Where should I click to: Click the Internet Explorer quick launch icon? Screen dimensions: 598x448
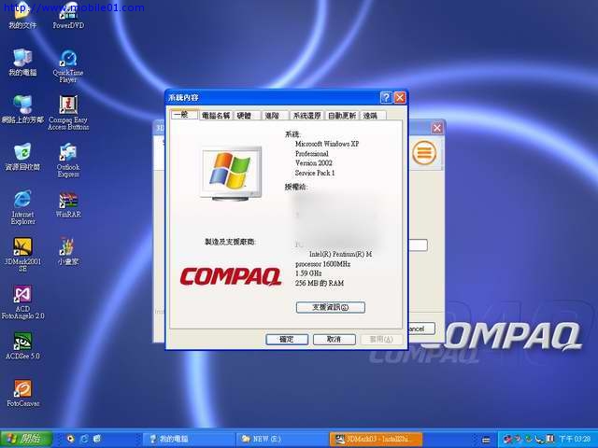(84, 439)
